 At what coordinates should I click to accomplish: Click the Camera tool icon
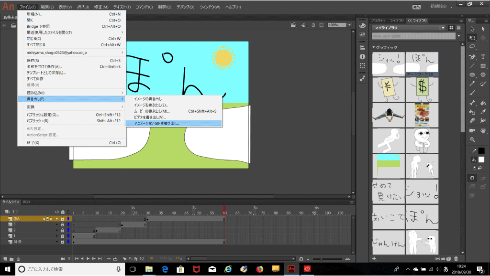pos(472,130)
